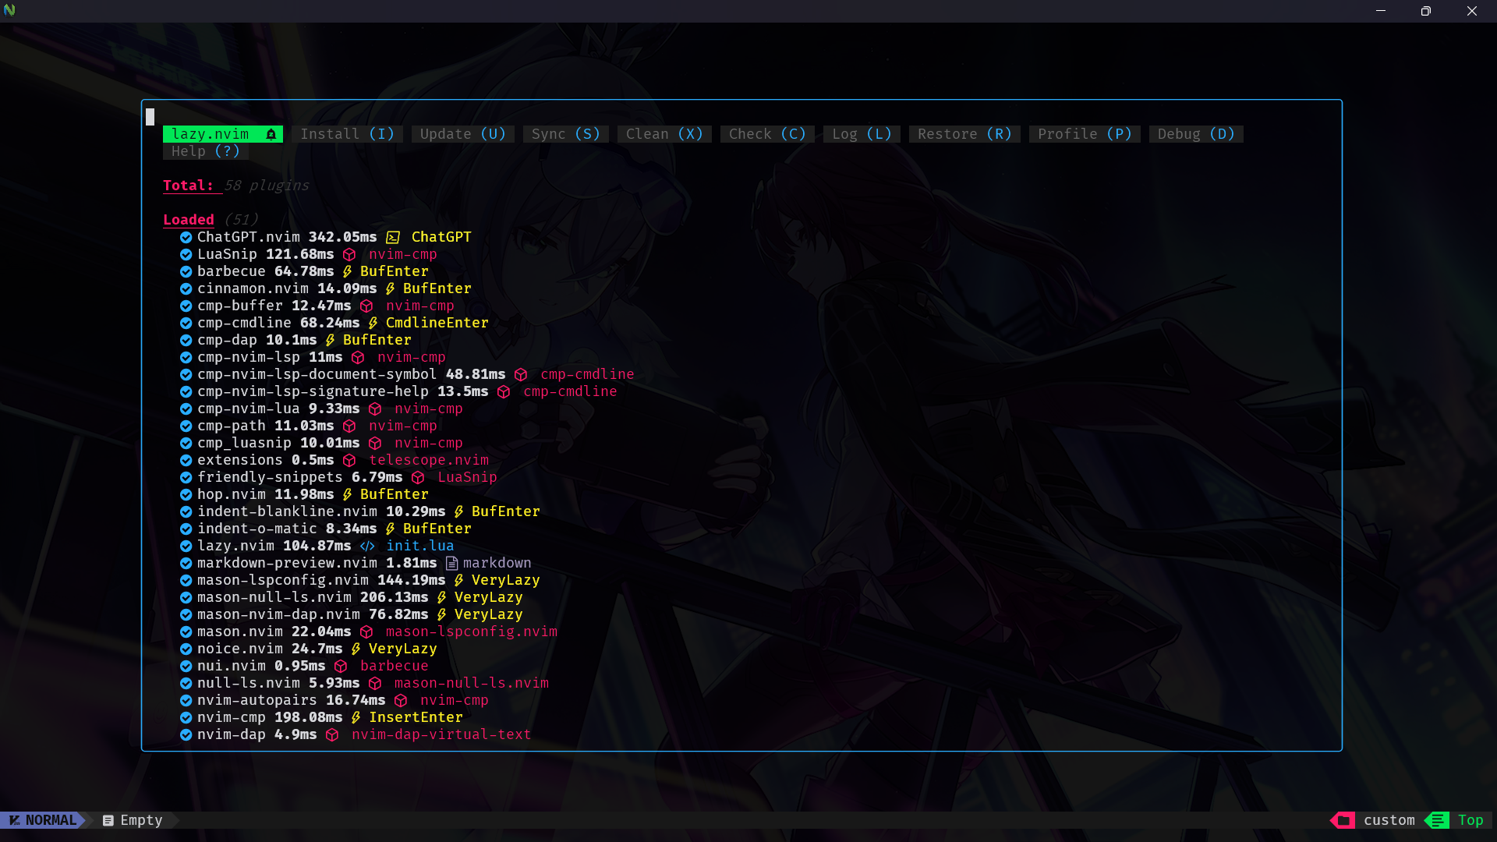
Task: Click the file icon next to markdown
Action: point(451,563)
